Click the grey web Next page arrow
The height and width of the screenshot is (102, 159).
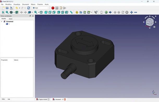[x=119, y=12]
